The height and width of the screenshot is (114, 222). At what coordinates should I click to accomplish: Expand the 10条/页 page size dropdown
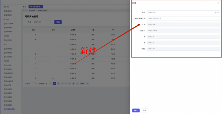tap(30, 84)
